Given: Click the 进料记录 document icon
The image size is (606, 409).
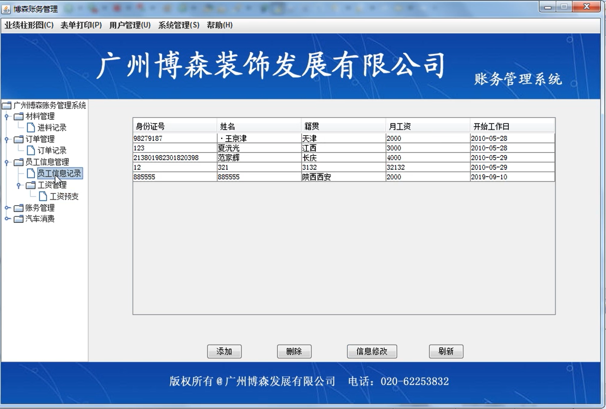Looking at the screenshot, I should (31, 128).
